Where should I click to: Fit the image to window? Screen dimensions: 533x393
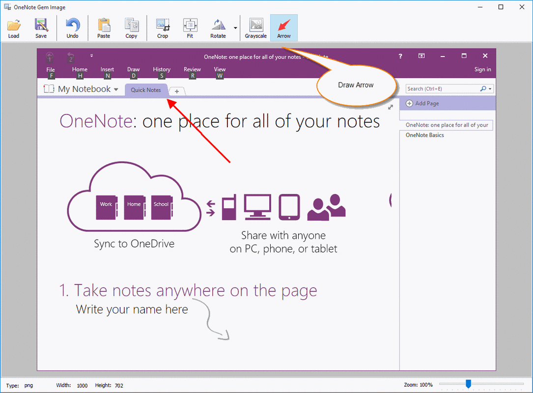pyautogui.click(x=190, y=28)
